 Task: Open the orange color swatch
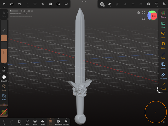point(4,38)
